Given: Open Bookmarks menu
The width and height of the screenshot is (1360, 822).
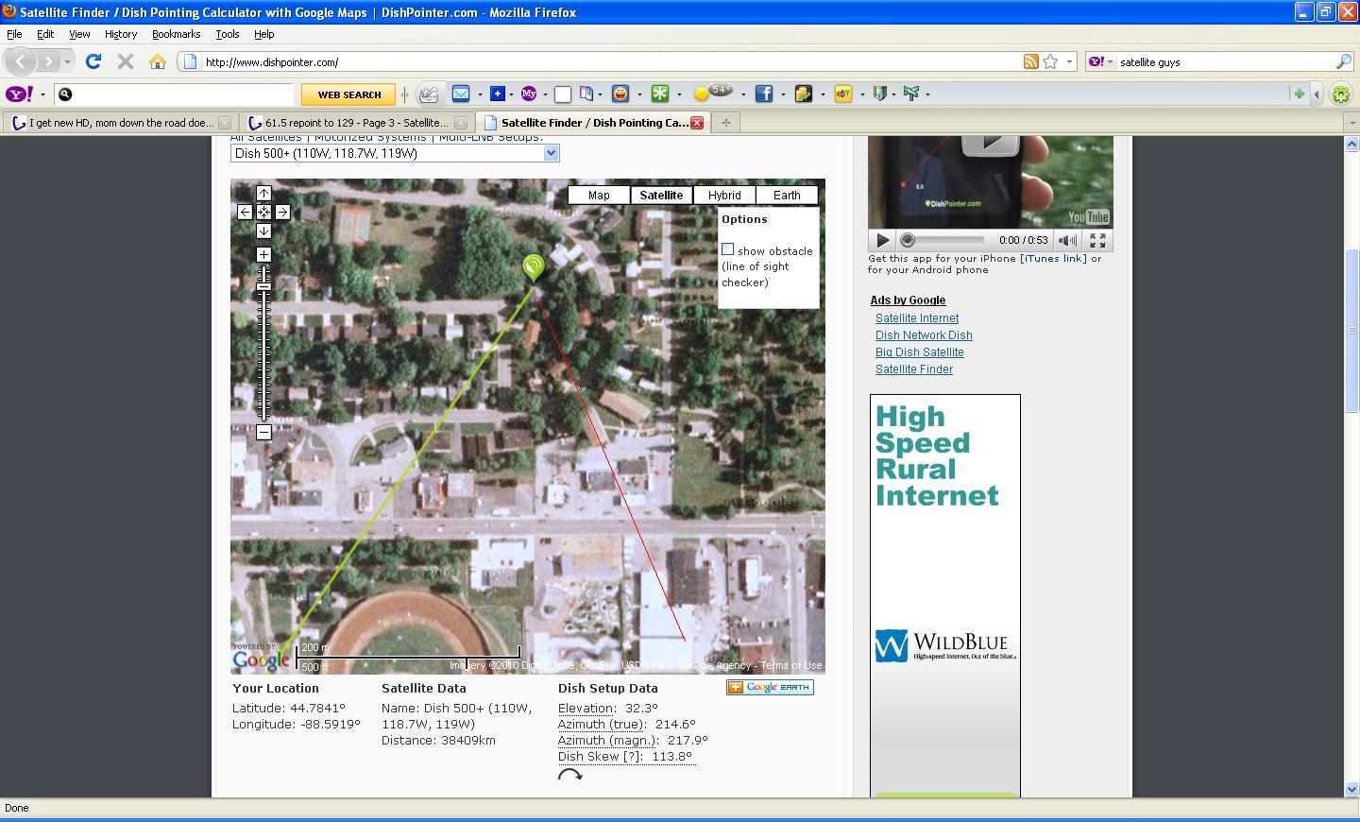Looking at the screenshot, I should 176,34.
